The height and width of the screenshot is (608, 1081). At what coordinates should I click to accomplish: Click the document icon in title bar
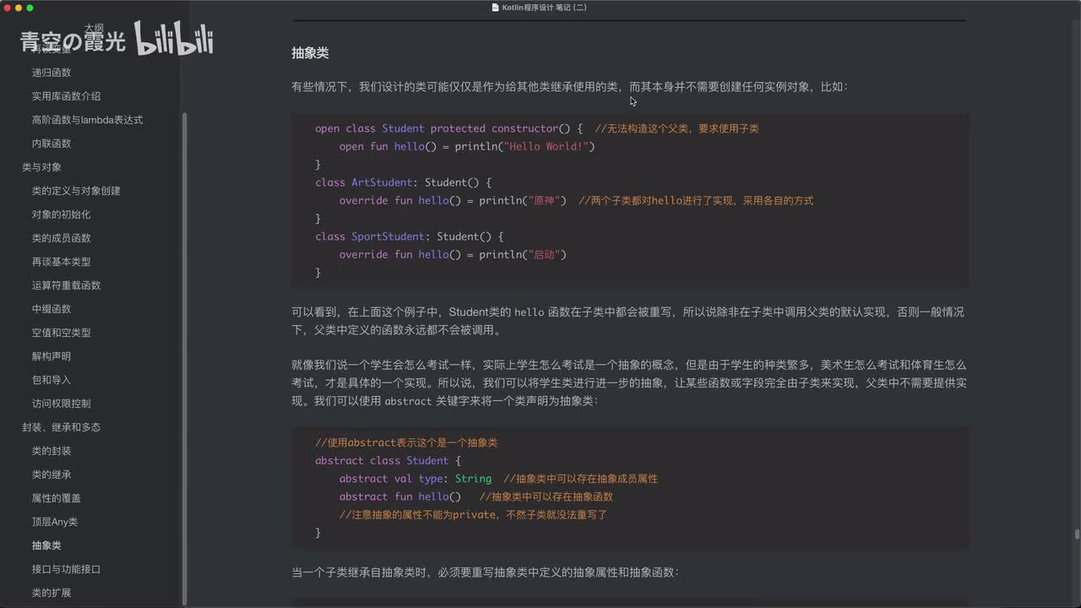pyautogui.click(x=496, y=8)
